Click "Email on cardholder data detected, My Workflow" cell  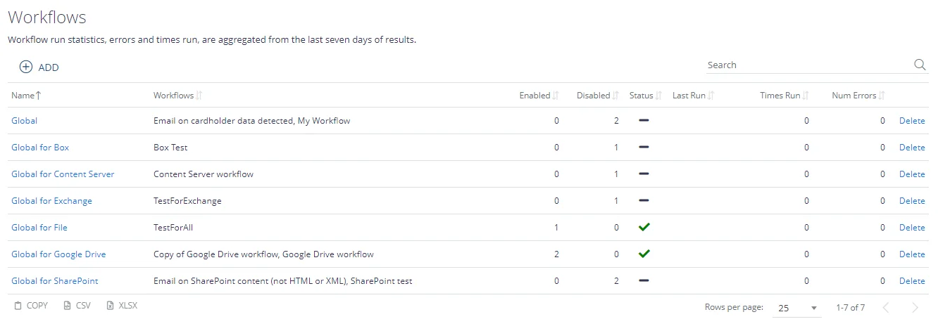(x=251, y=121)
